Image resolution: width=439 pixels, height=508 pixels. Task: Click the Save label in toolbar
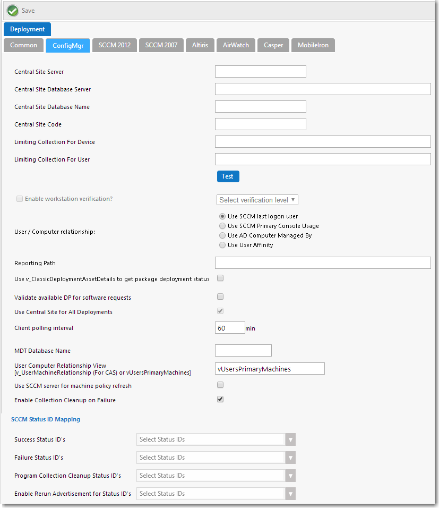point(28,11)
